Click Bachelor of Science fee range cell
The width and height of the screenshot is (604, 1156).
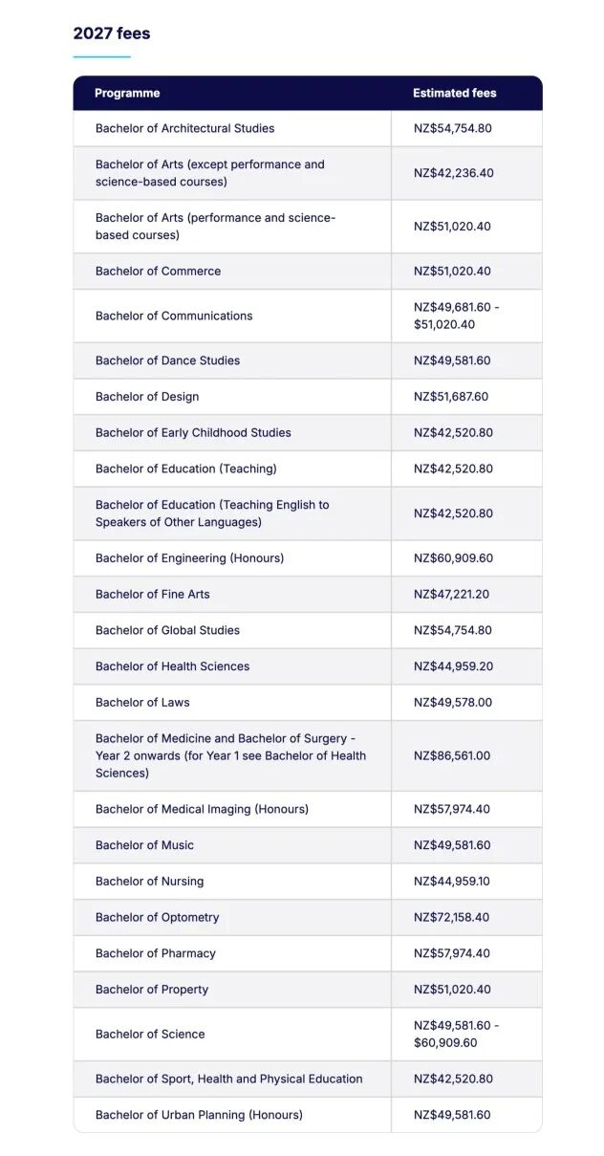point(466,1035)
